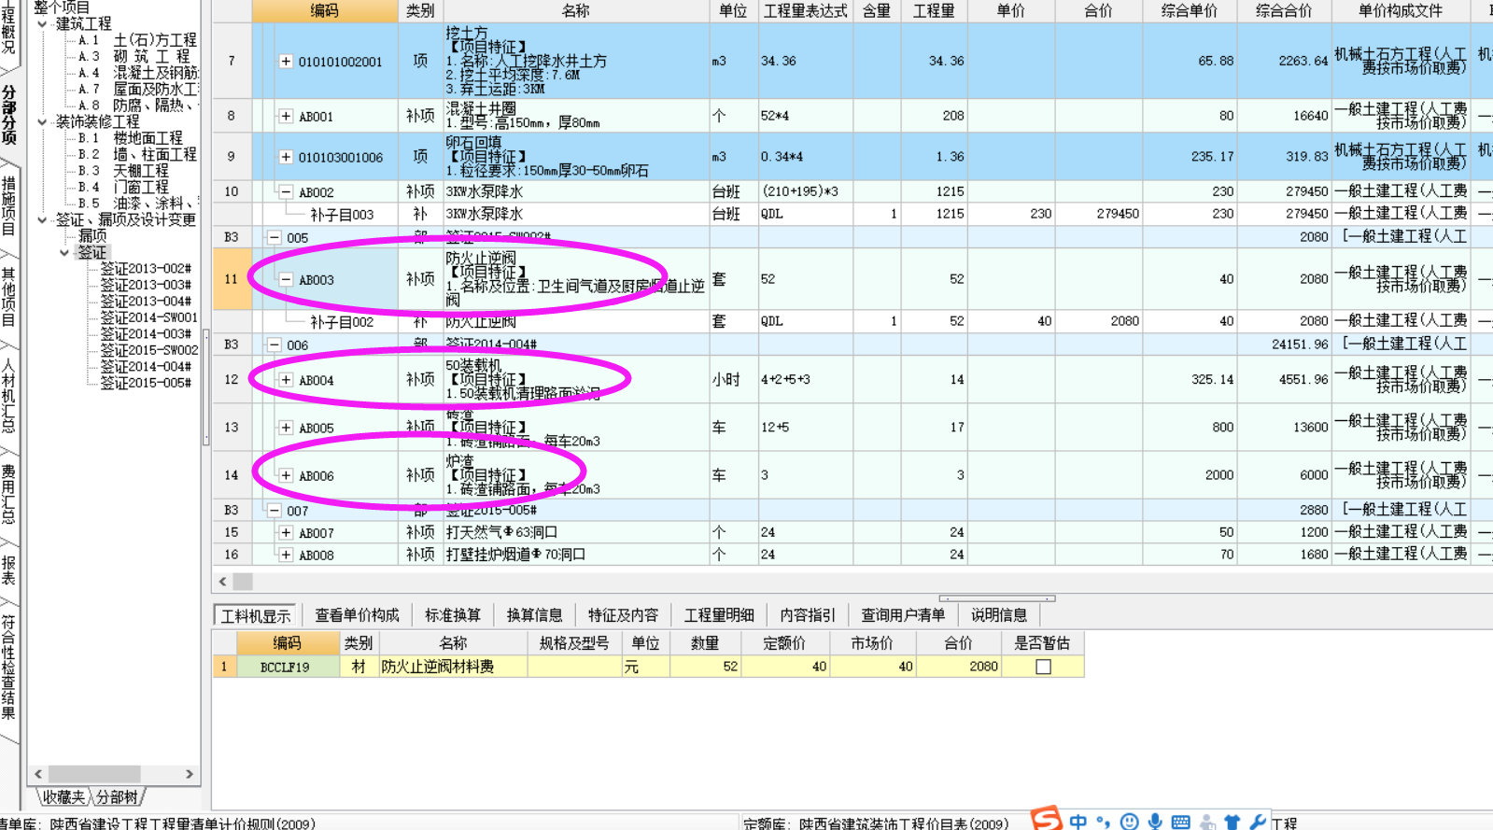This screenshot has height=830, width=1493.
Task: Open the IME skin shirt icon
Action: [x=1232, y=823]
